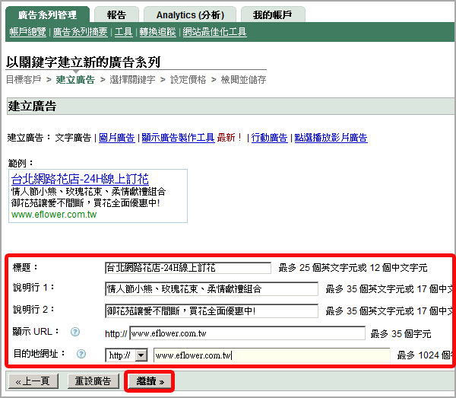Click the sample ad headline 台北網路花店-24H線上訂花
The height and width of the screenshot is (398, 456).
[x=80, y=179]
